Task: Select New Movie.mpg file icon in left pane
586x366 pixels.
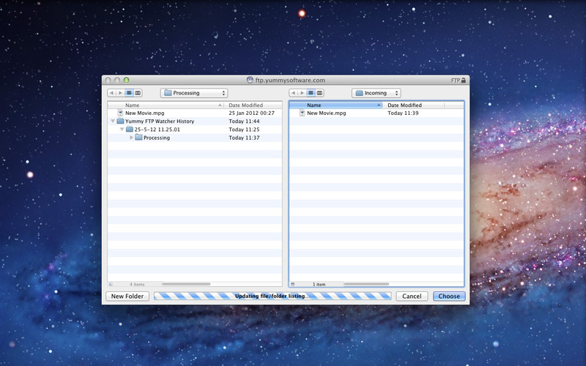Action: (x=120, y=113)
